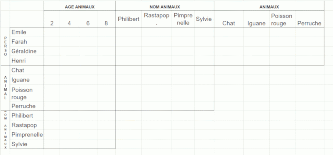
Task: Click the age 4 column header
Action: pyautogui.click(x=69, y=23)
